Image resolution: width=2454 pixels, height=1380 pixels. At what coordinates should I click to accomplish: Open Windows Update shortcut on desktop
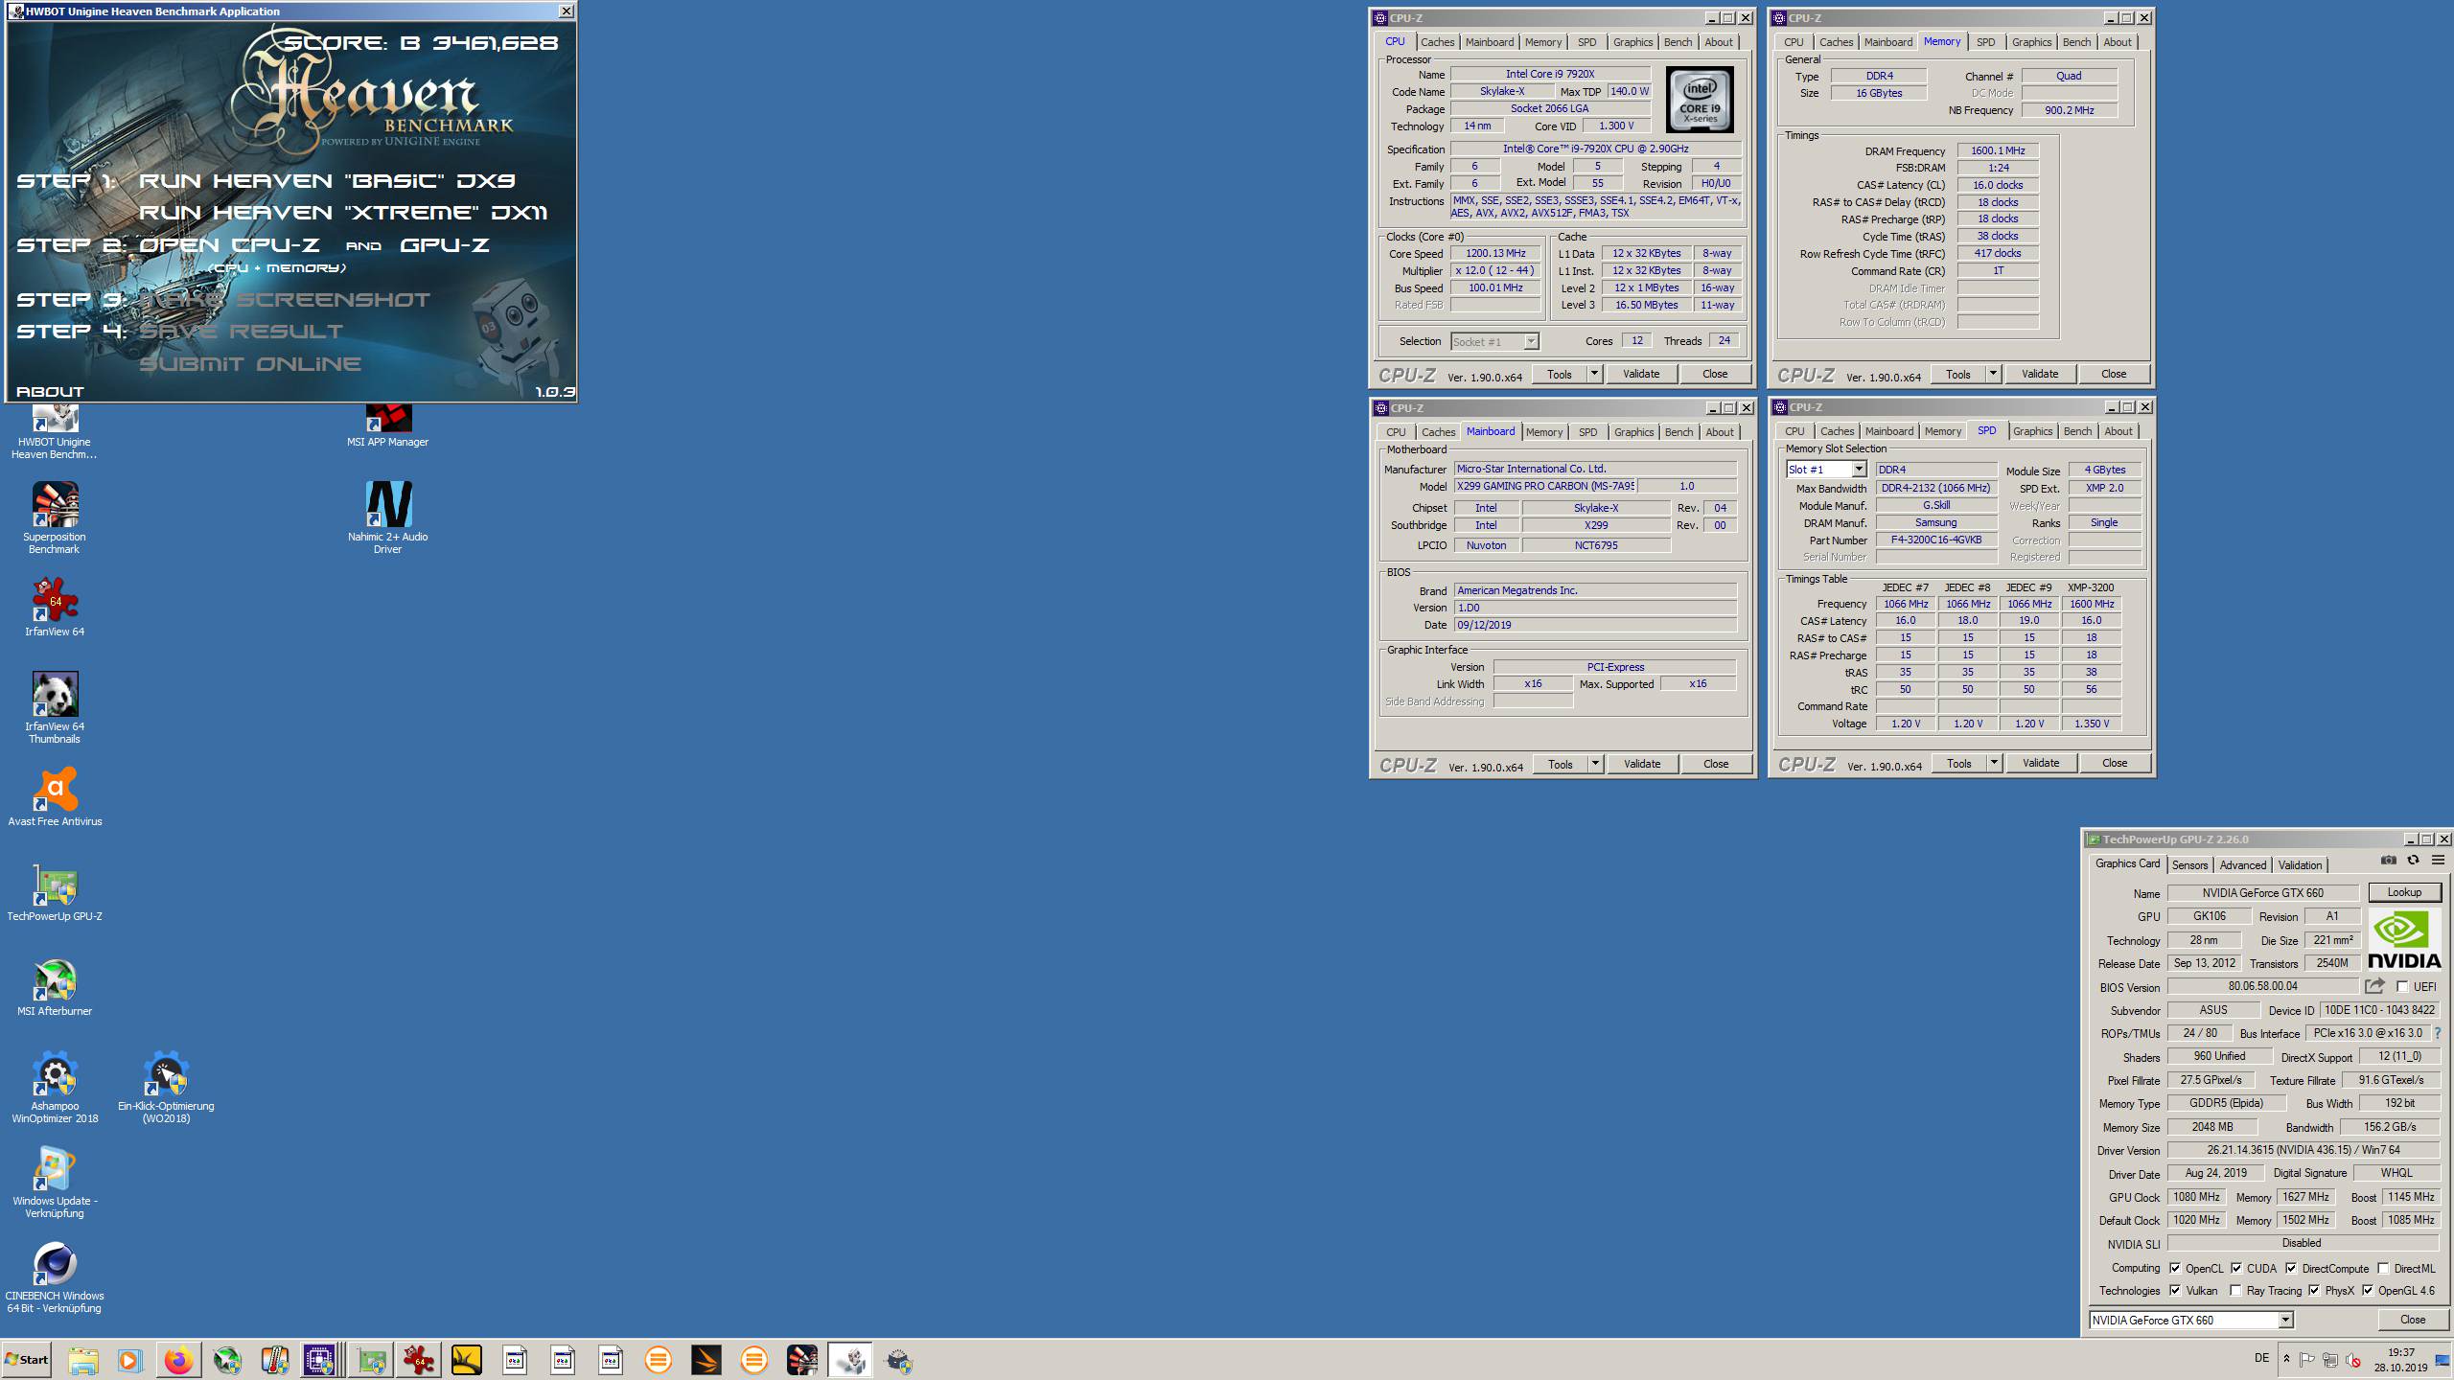point(55,1182)
